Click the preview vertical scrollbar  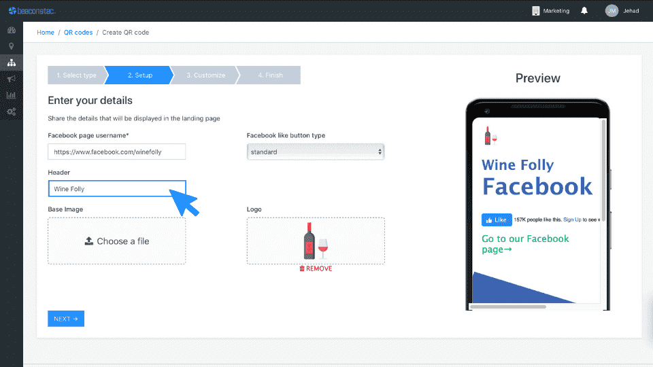603,171
